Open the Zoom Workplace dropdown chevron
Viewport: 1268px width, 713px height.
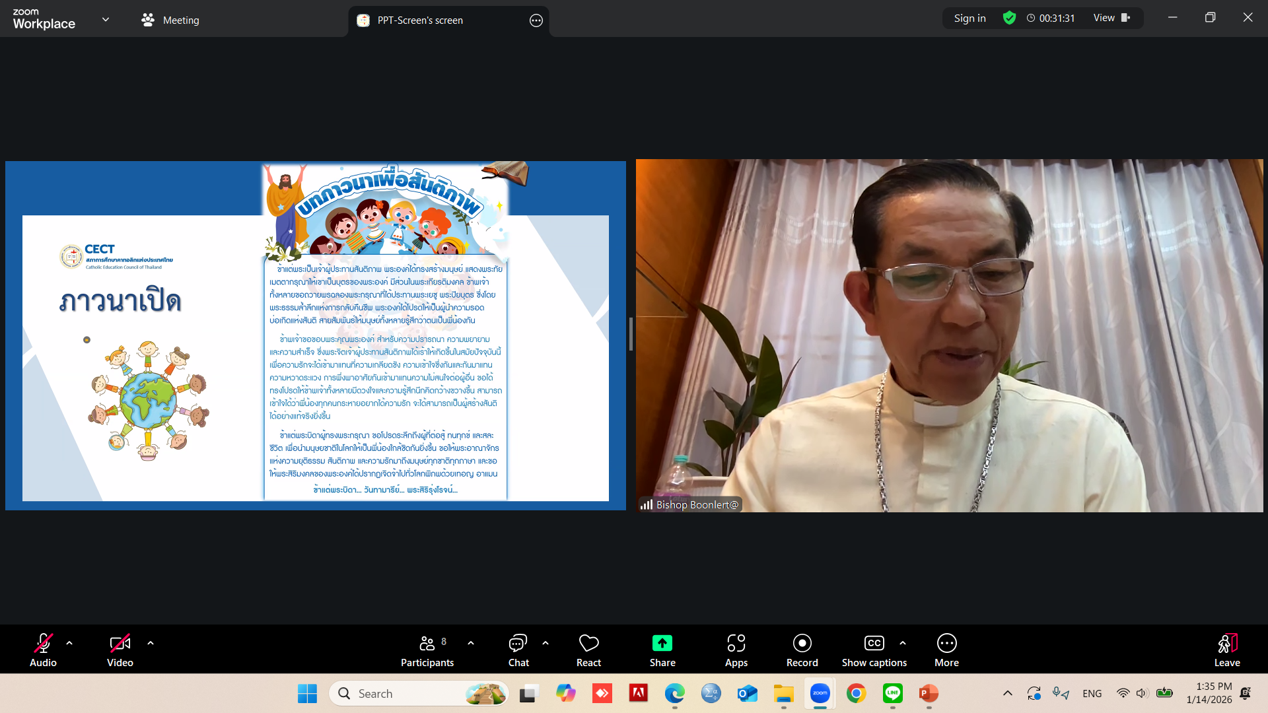[x=106, y=20]
